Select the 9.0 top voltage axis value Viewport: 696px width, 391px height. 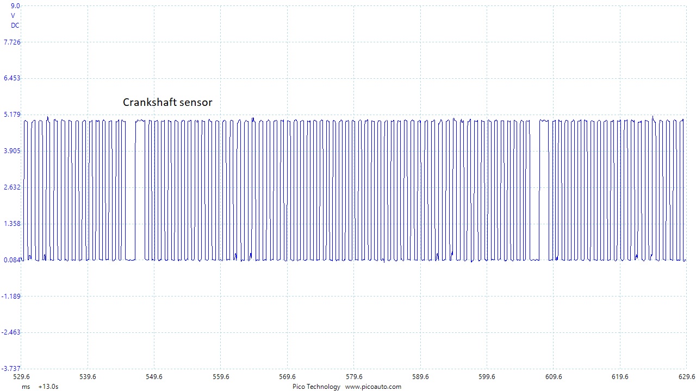pos(15,6)
